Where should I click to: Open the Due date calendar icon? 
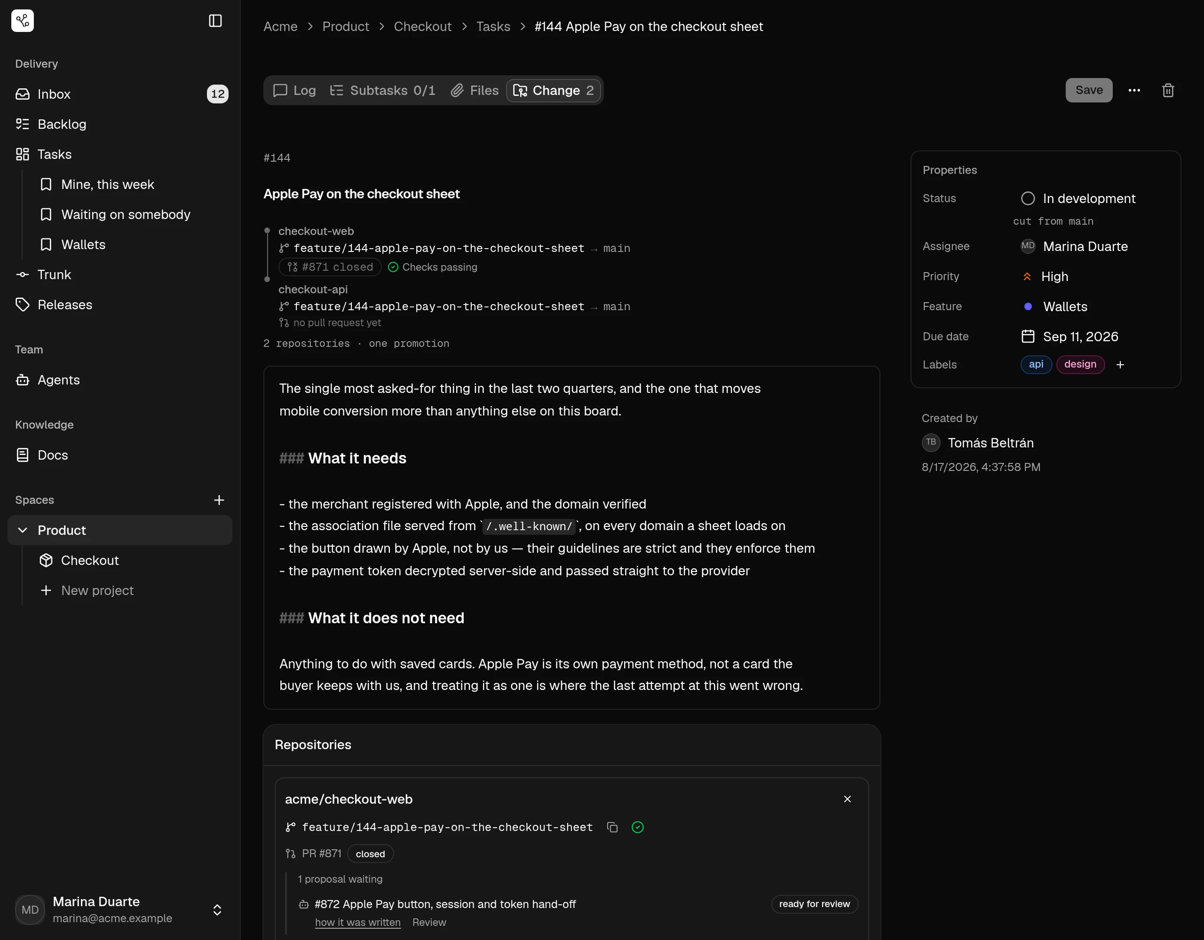tap(1028, 336)
